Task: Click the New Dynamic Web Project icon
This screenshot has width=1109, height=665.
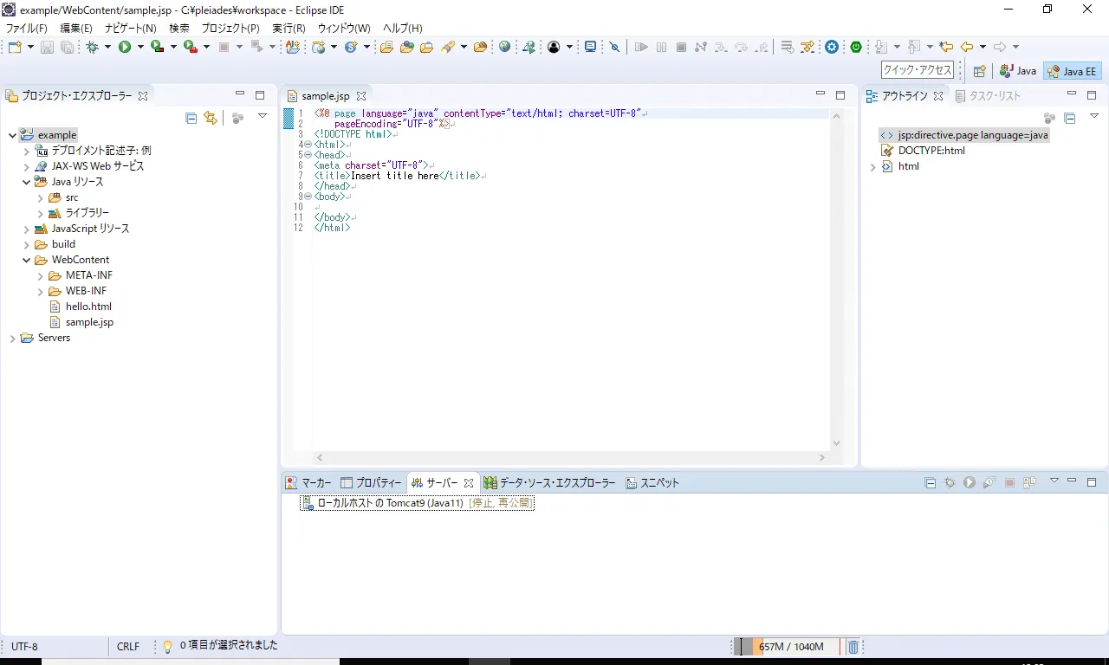Action: pyautogui.click(x=318, y=47)
